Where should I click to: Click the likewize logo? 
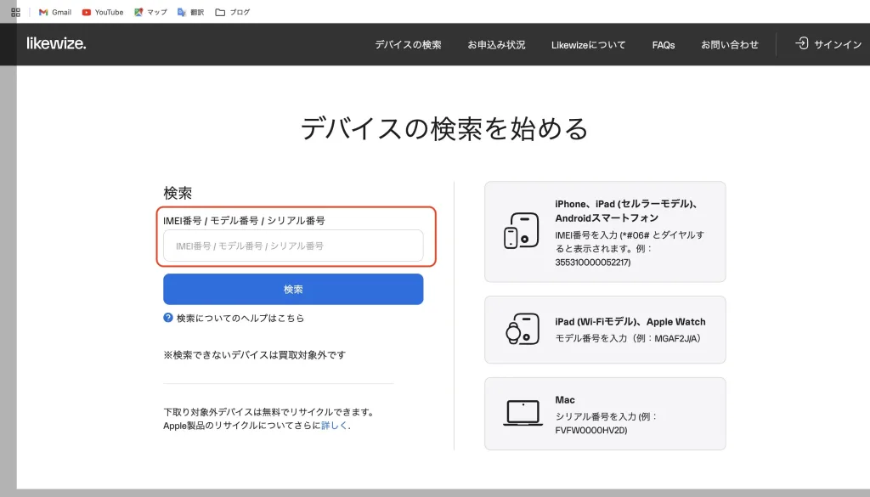pos(56,43)
